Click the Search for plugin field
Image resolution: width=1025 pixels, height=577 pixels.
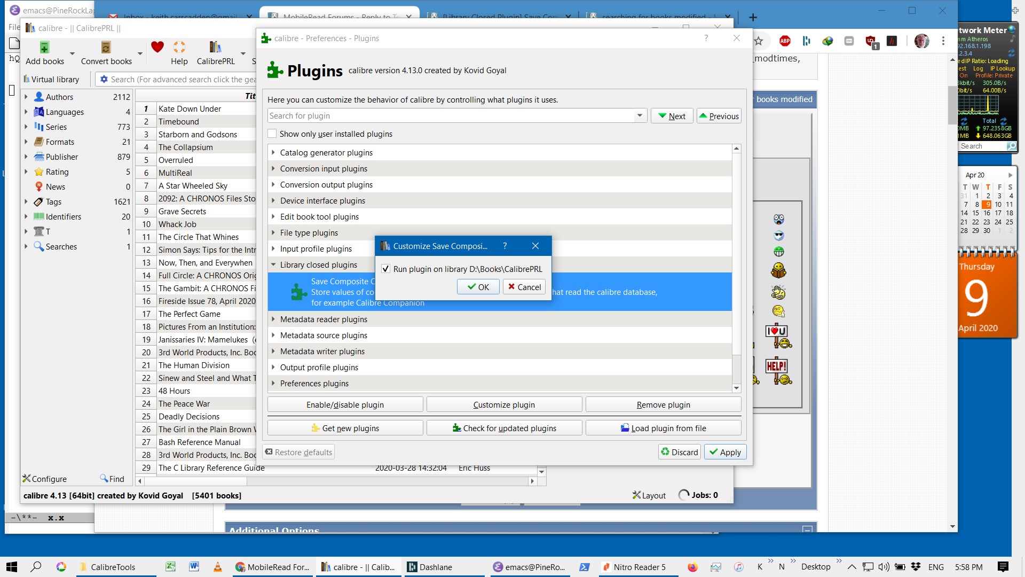click(x=448, y=116)
